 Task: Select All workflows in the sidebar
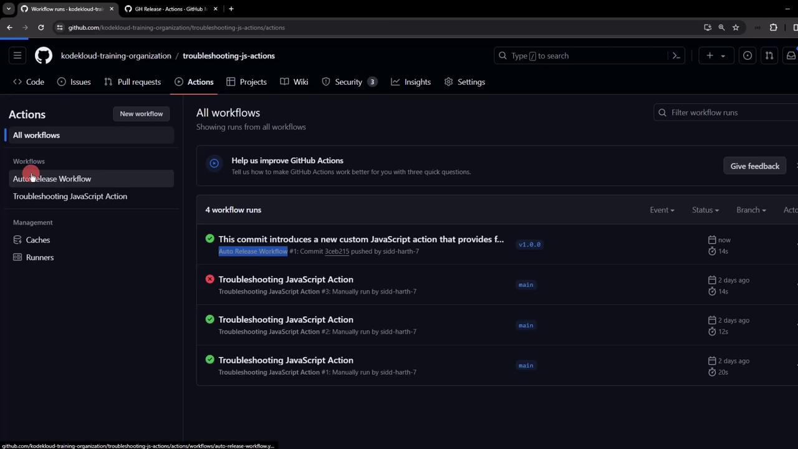[x=91, y=135]
